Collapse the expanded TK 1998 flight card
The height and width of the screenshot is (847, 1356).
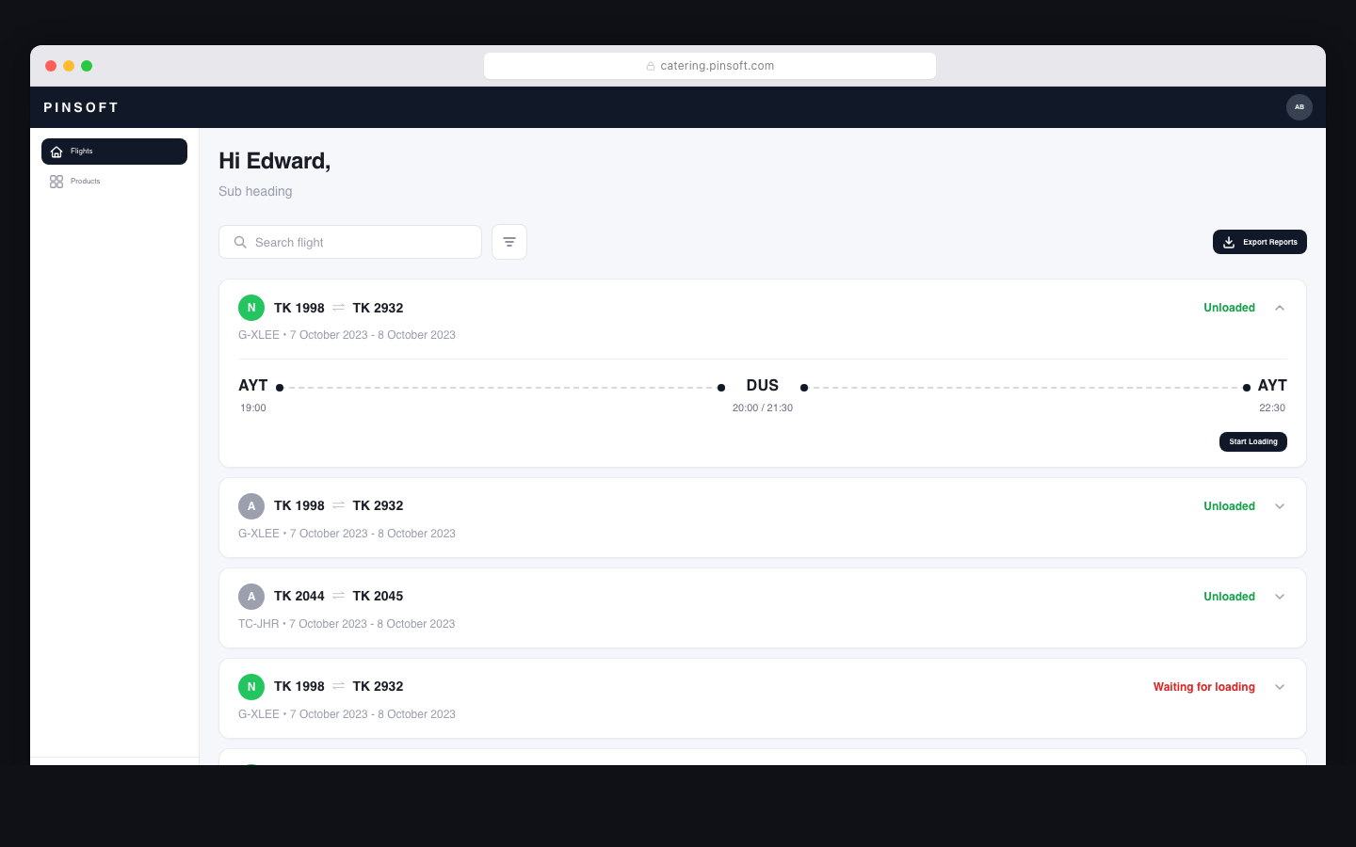coord(1280,308)
